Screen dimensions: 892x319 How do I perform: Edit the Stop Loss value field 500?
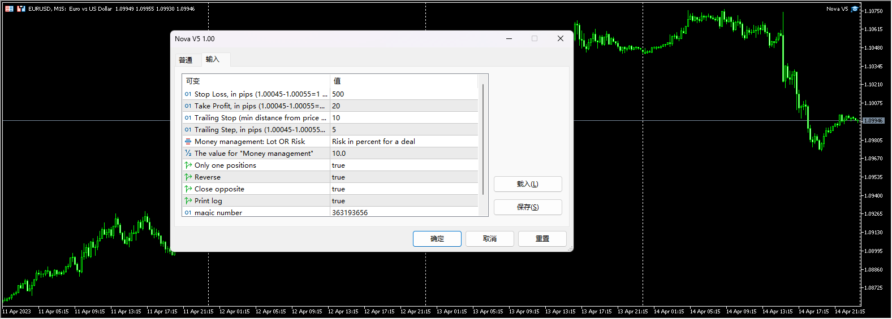[x=403, y=94]
